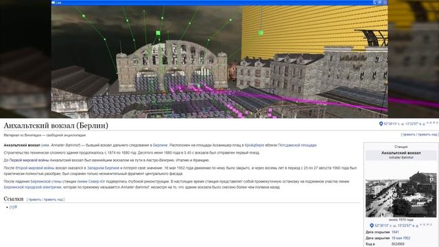Click the 'Дата закрытия' infobox label

pos(377,238)
